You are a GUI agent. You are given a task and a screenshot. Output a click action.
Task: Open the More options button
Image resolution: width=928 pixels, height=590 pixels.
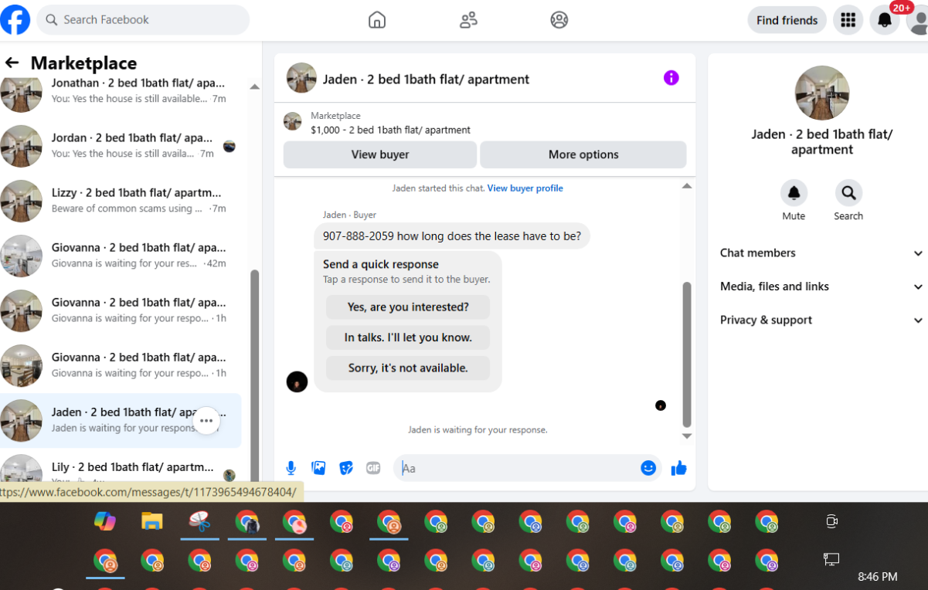click(x=583, y=154)
